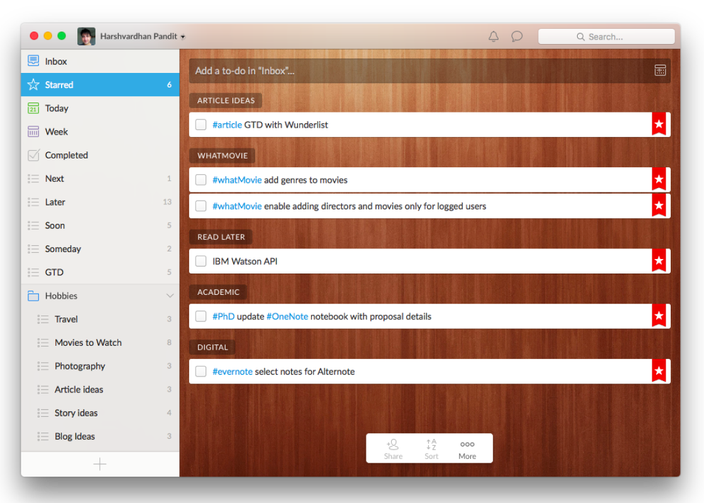This screenshot has height=503, width=704.
Task: Click #whatMovie tag in enable adding directors task
Action: [x=237, y=206]
